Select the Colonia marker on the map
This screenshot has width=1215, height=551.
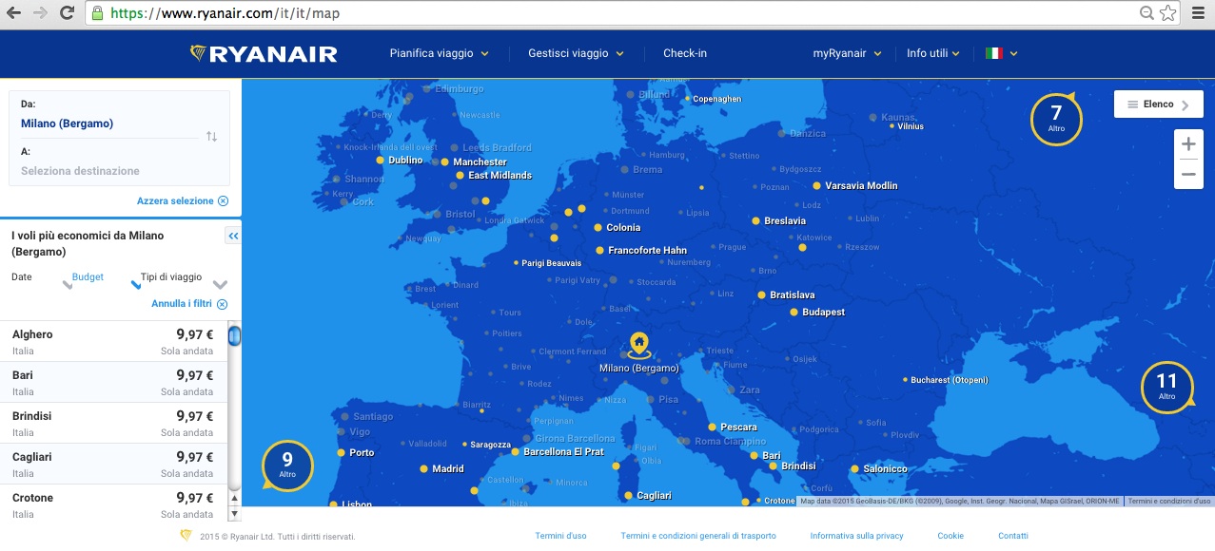coord(598,228)
